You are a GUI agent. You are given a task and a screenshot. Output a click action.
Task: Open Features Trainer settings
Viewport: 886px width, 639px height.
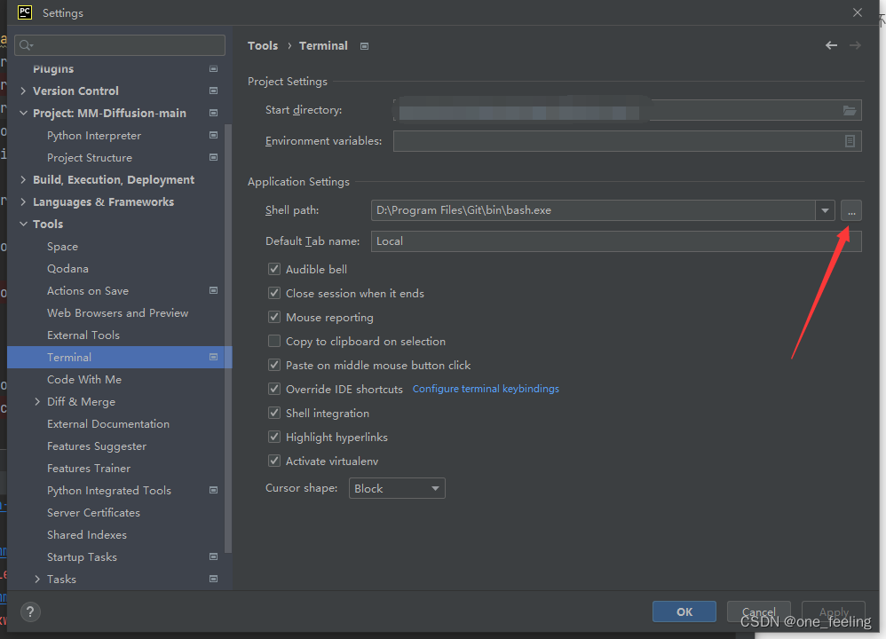[x=89, y=469]
